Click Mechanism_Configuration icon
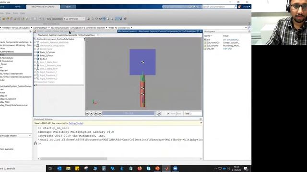Image resolution: width=307 pixels, height=172 pixels. pyautogui.click(x=38, y=46)
